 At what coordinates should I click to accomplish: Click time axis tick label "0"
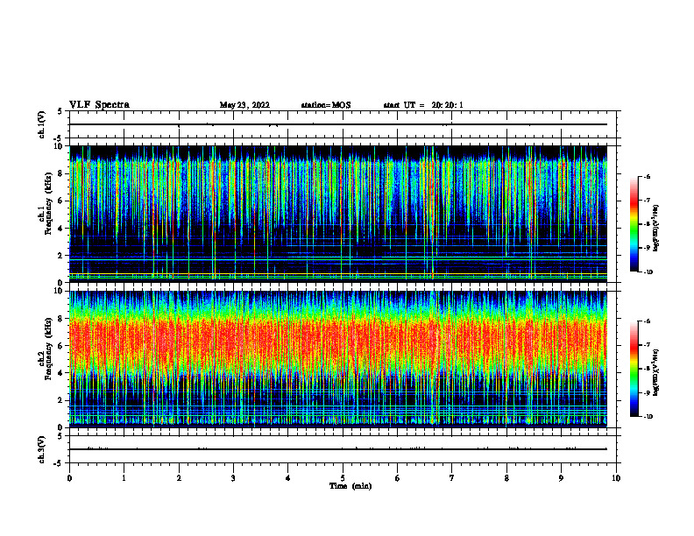point(69,478)
